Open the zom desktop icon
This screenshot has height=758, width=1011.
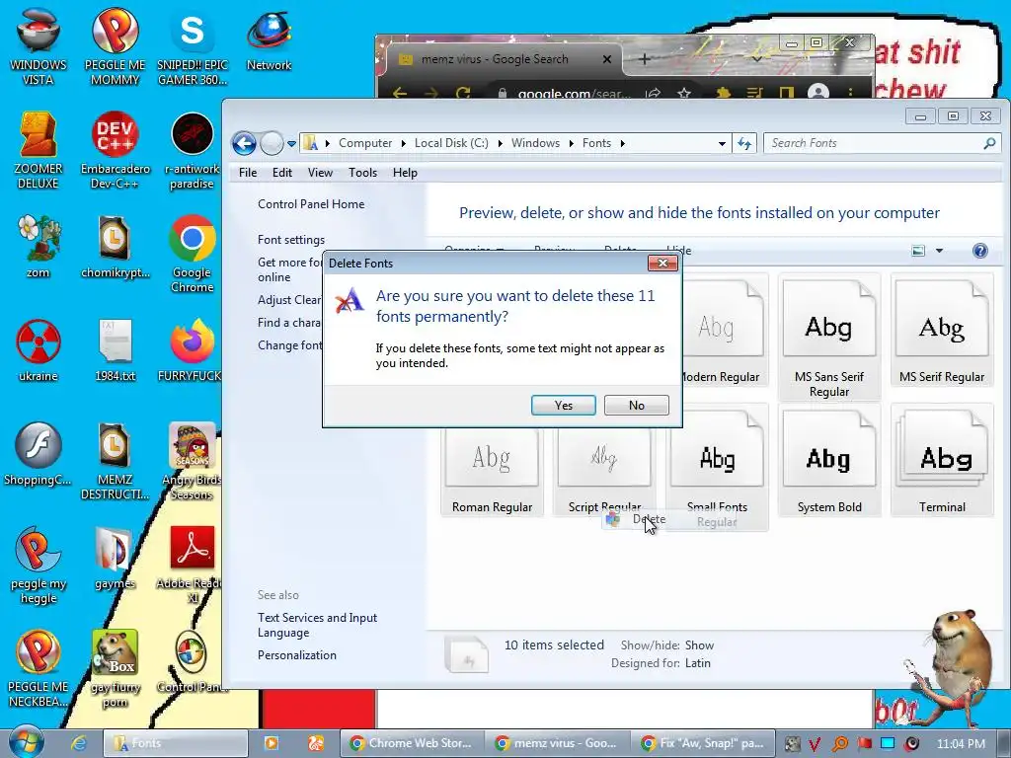pos(39,247)
